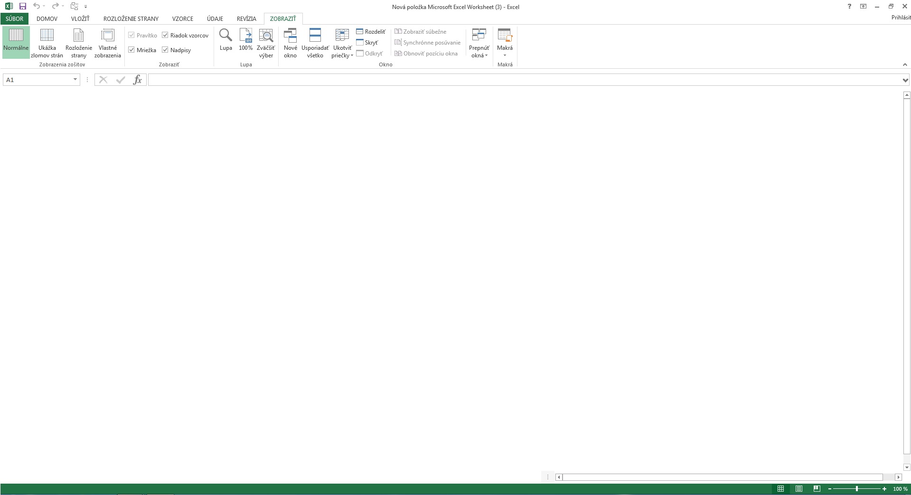This screenshot has height=495, width=911.
Task: Switch to the VZORCE tab
Action: (x=183, y=18)
